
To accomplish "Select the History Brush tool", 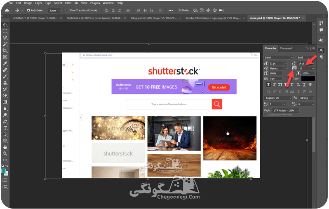I will (x=5, y=89).
